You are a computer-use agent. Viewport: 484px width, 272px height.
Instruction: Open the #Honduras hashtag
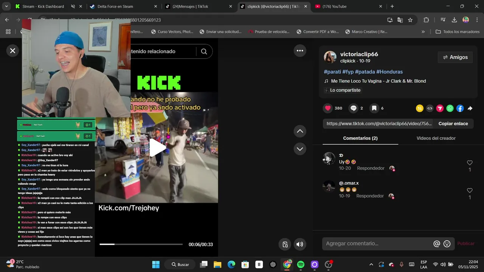coord(389,72)
